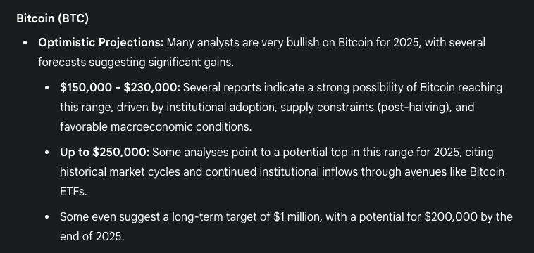Click the Bitcoin (BTC) heading
The height and width of the screenshot is (253, 534).
click(x=52, y=19)
